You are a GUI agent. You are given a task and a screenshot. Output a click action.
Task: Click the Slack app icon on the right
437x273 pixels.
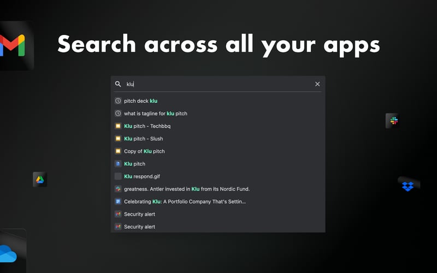tap(393, 121)
